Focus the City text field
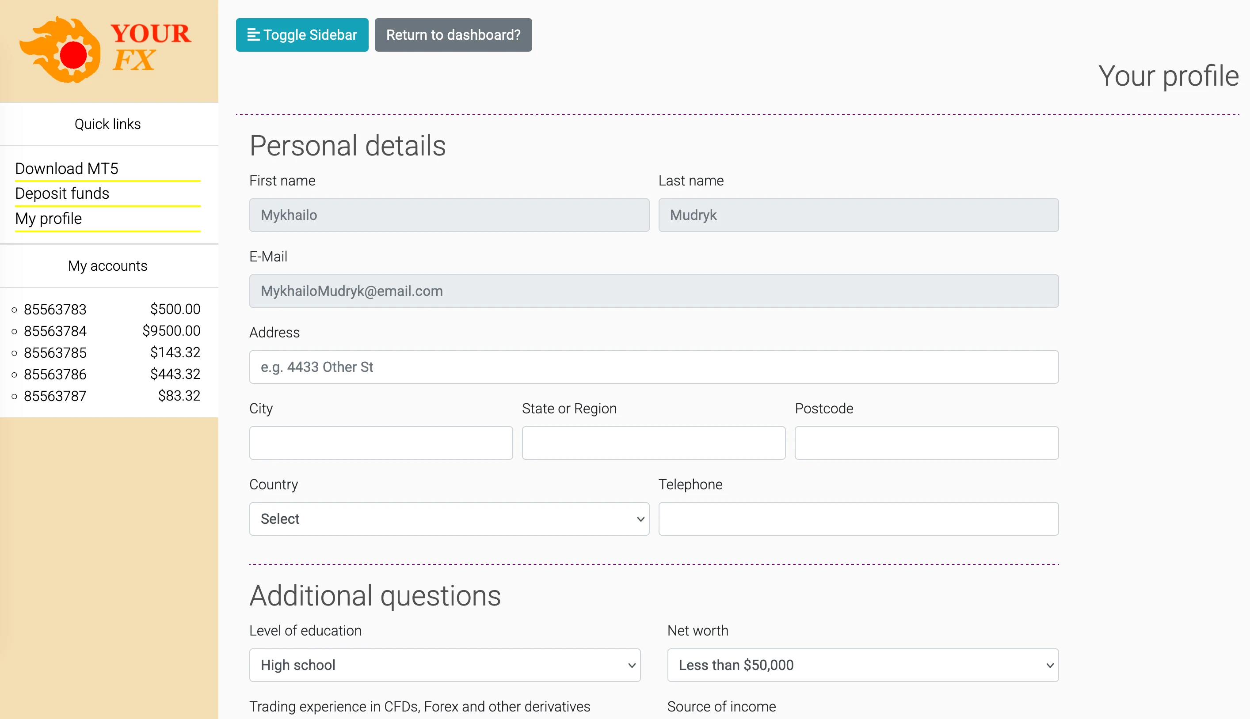 click(x=381, y=443)
